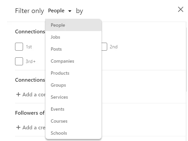This screenshot has width=188, height=141.
Task: Close the filter dialog with the X icon
Action: tap(181, 9)
